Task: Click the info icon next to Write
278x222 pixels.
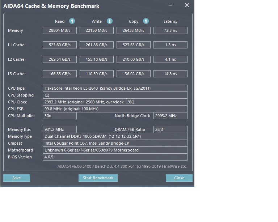Action: point(110,21)
